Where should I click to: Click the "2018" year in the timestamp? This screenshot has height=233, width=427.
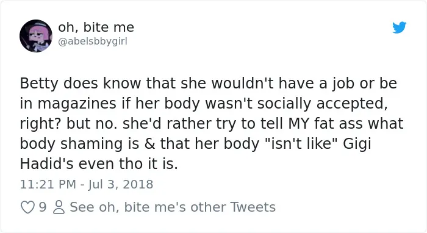click(138, 184)
